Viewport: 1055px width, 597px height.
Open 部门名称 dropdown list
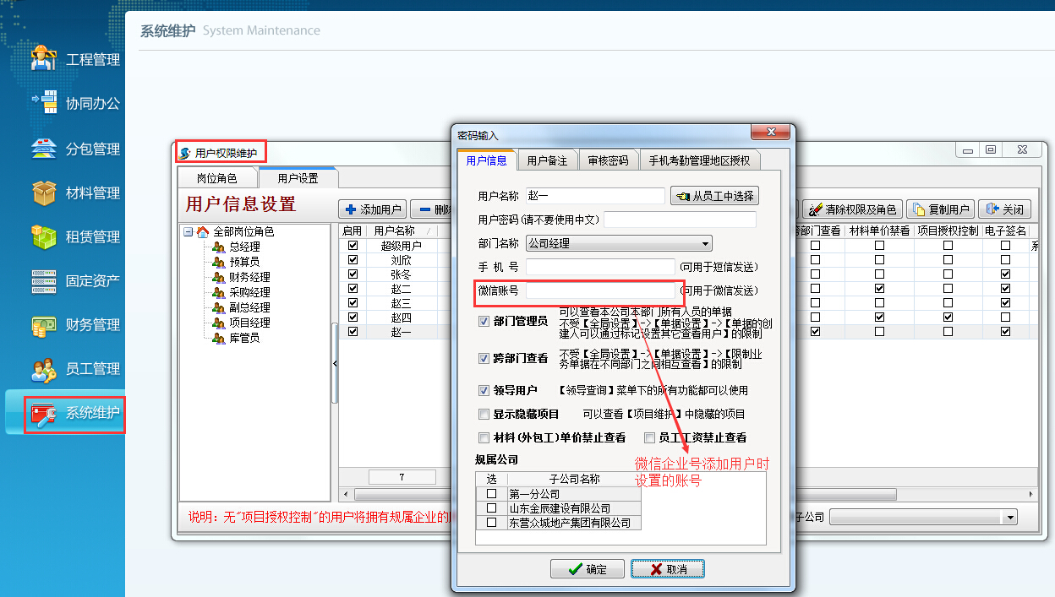tap(705, 243)
